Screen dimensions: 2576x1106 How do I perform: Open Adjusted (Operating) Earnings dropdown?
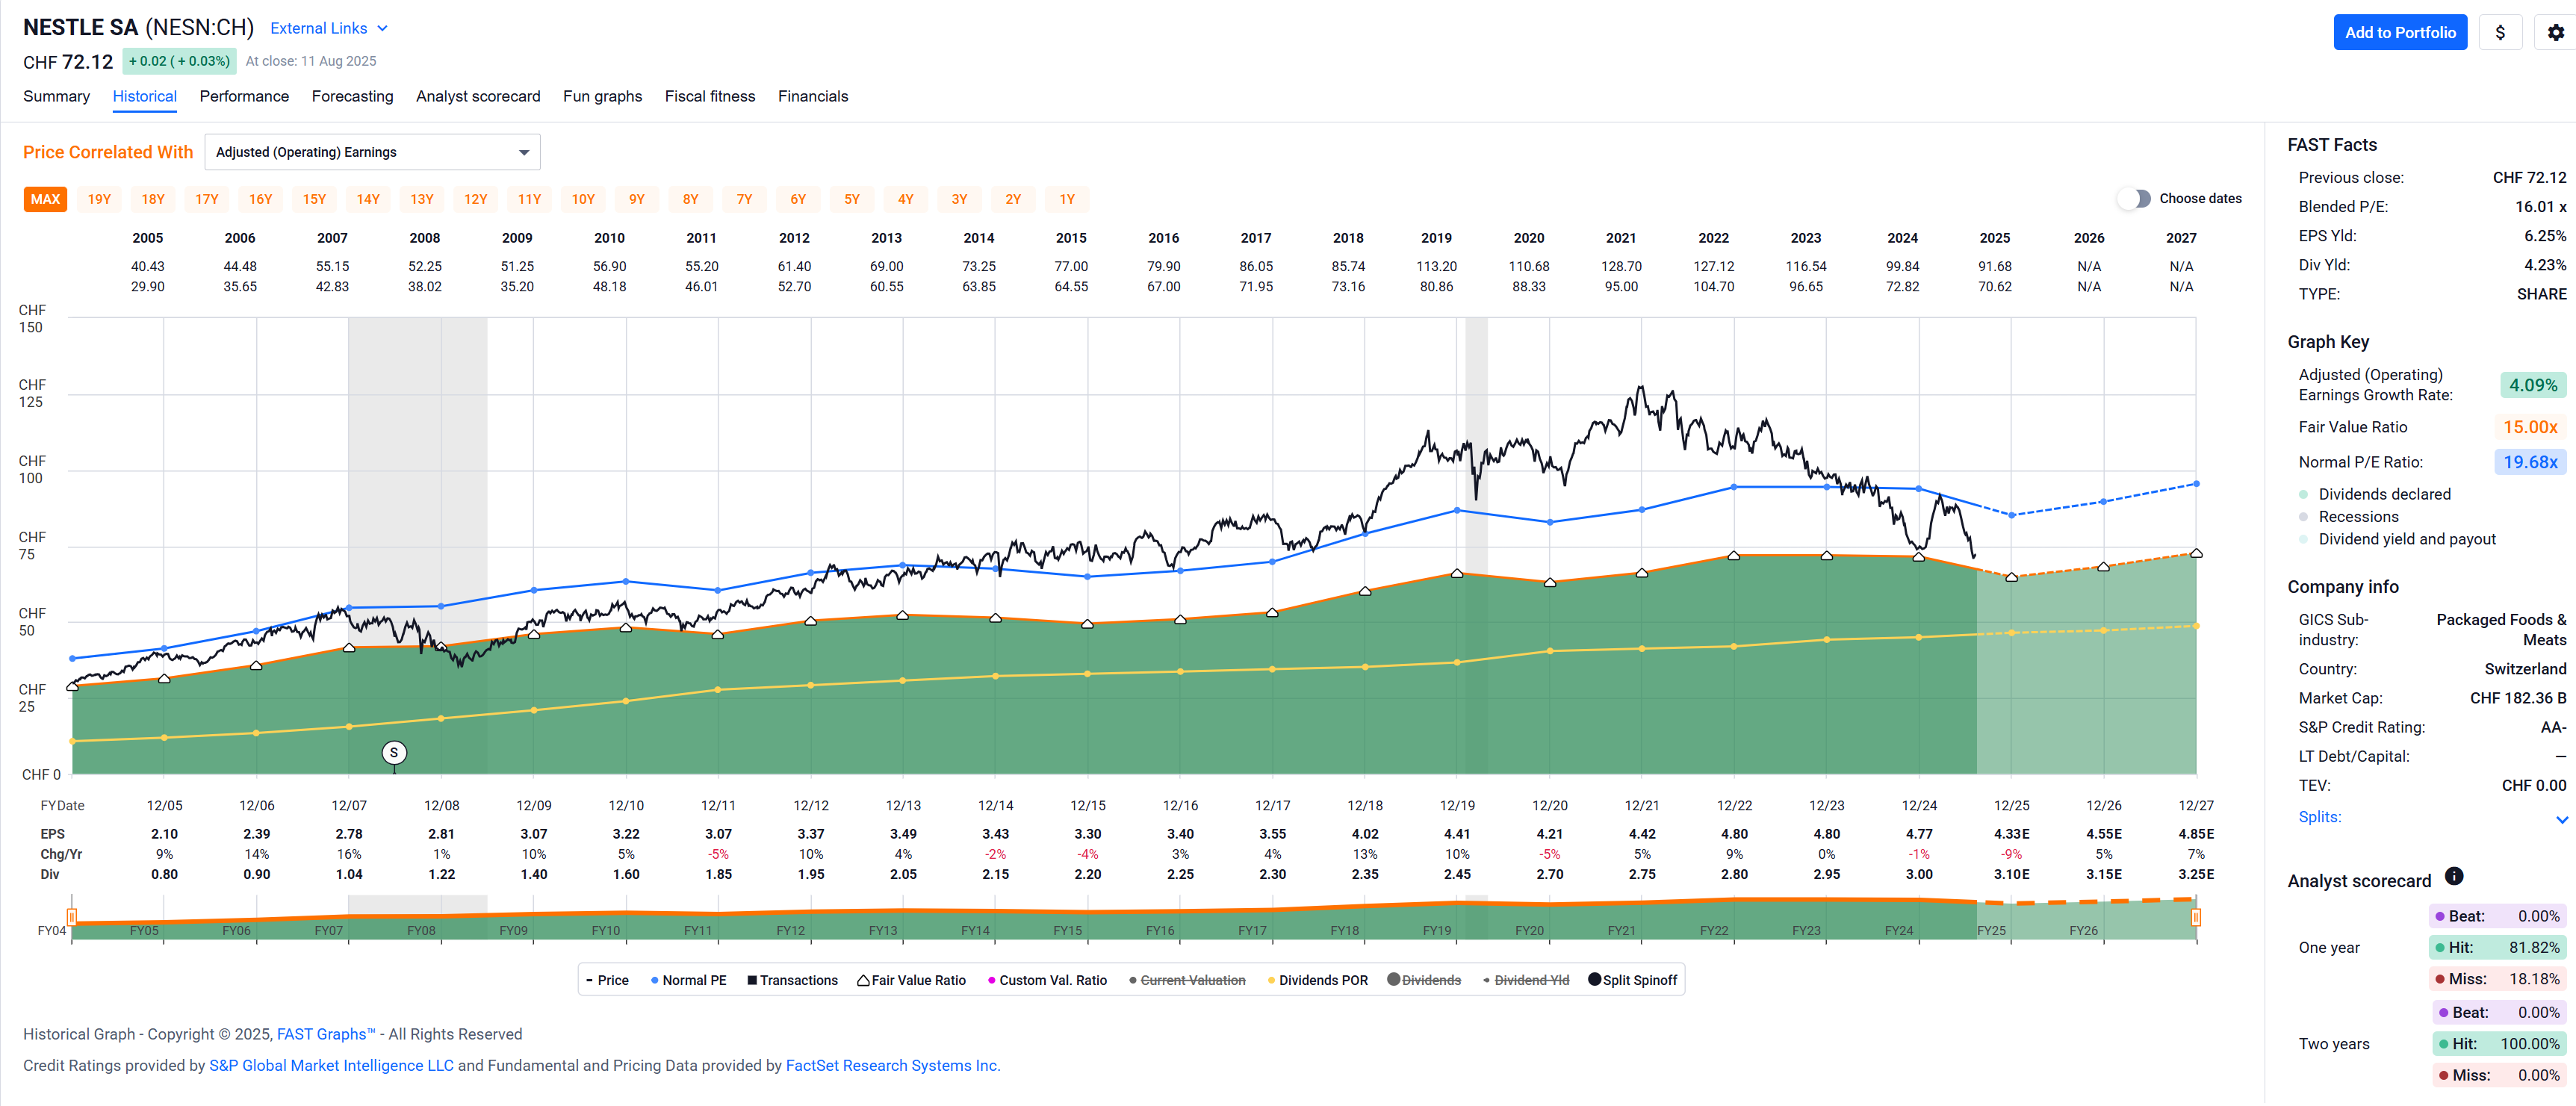[372, 152]
